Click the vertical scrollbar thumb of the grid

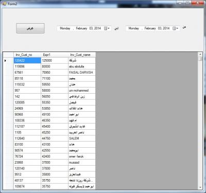click(x=200, y=59)
